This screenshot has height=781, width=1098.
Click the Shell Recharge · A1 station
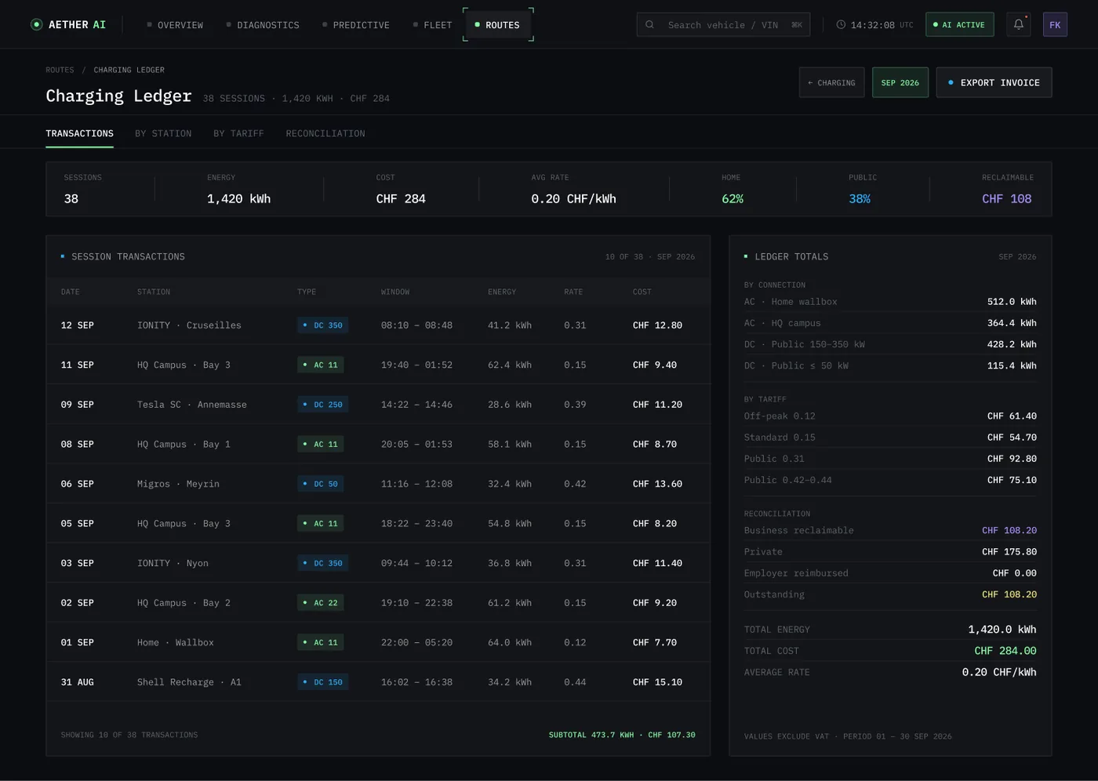[x=189, y=682]
